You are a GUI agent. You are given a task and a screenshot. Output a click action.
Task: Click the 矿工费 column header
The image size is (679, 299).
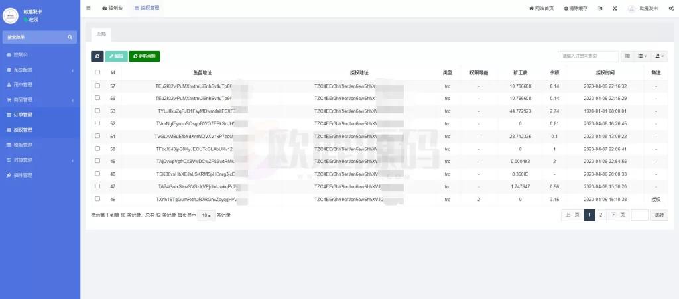pyautogui.click(x=520, y=73)
